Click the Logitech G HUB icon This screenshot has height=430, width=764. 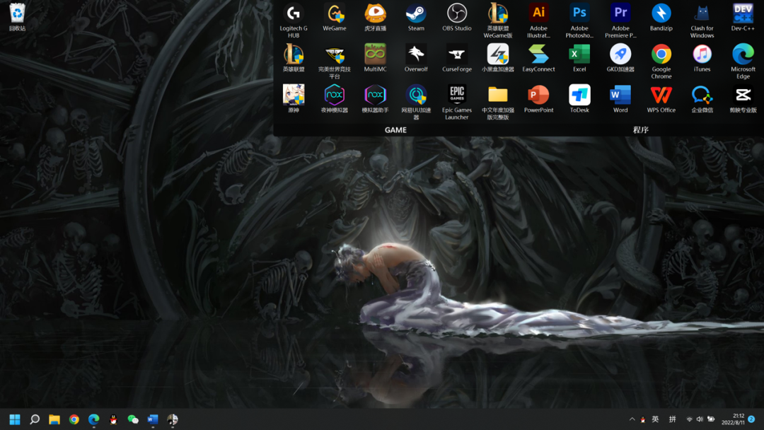pyautogui.click(x=294, y=13)
